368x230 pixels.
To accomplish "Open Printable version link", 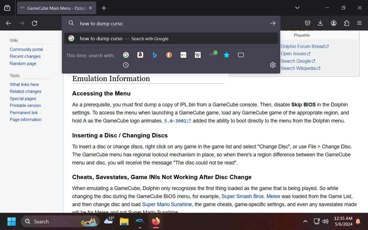I will click(x=25, y=106).
